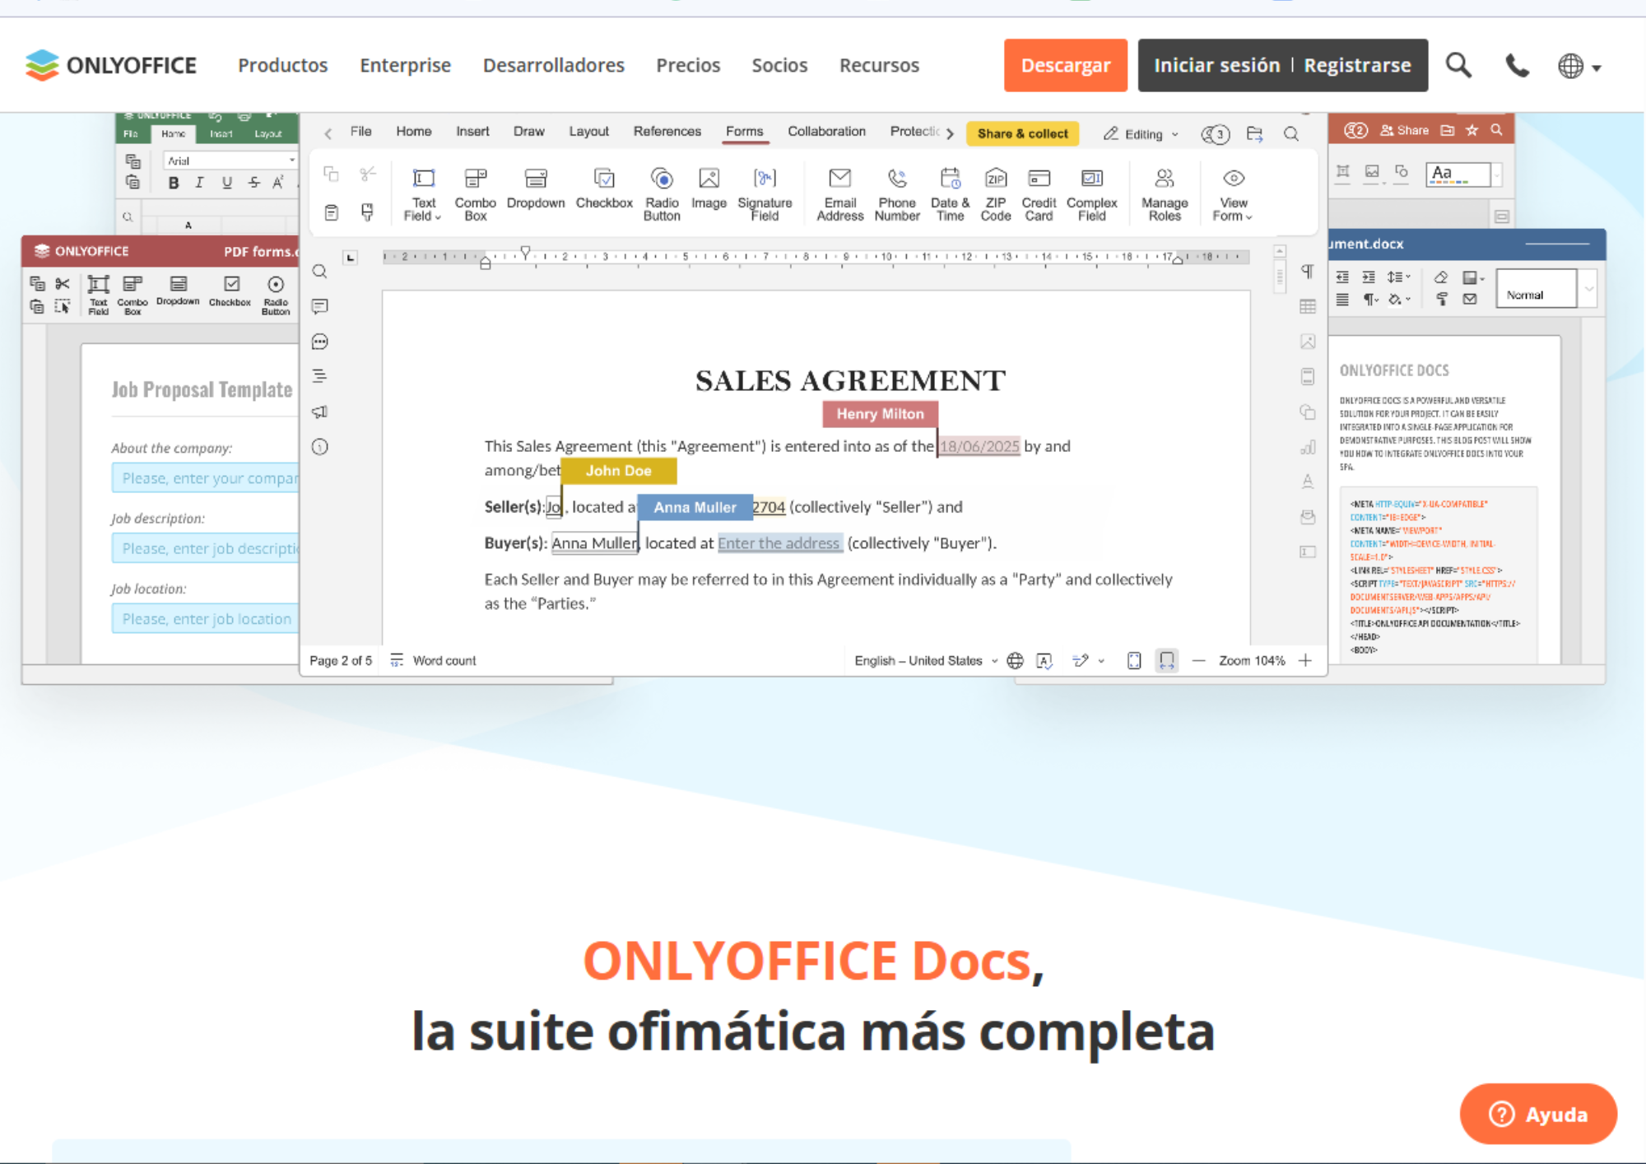The width and height of the screenshot is (1646, 1164).
Task: Insert a ZIP Code field
Action: pyautogui.click(x=995, y=195)
